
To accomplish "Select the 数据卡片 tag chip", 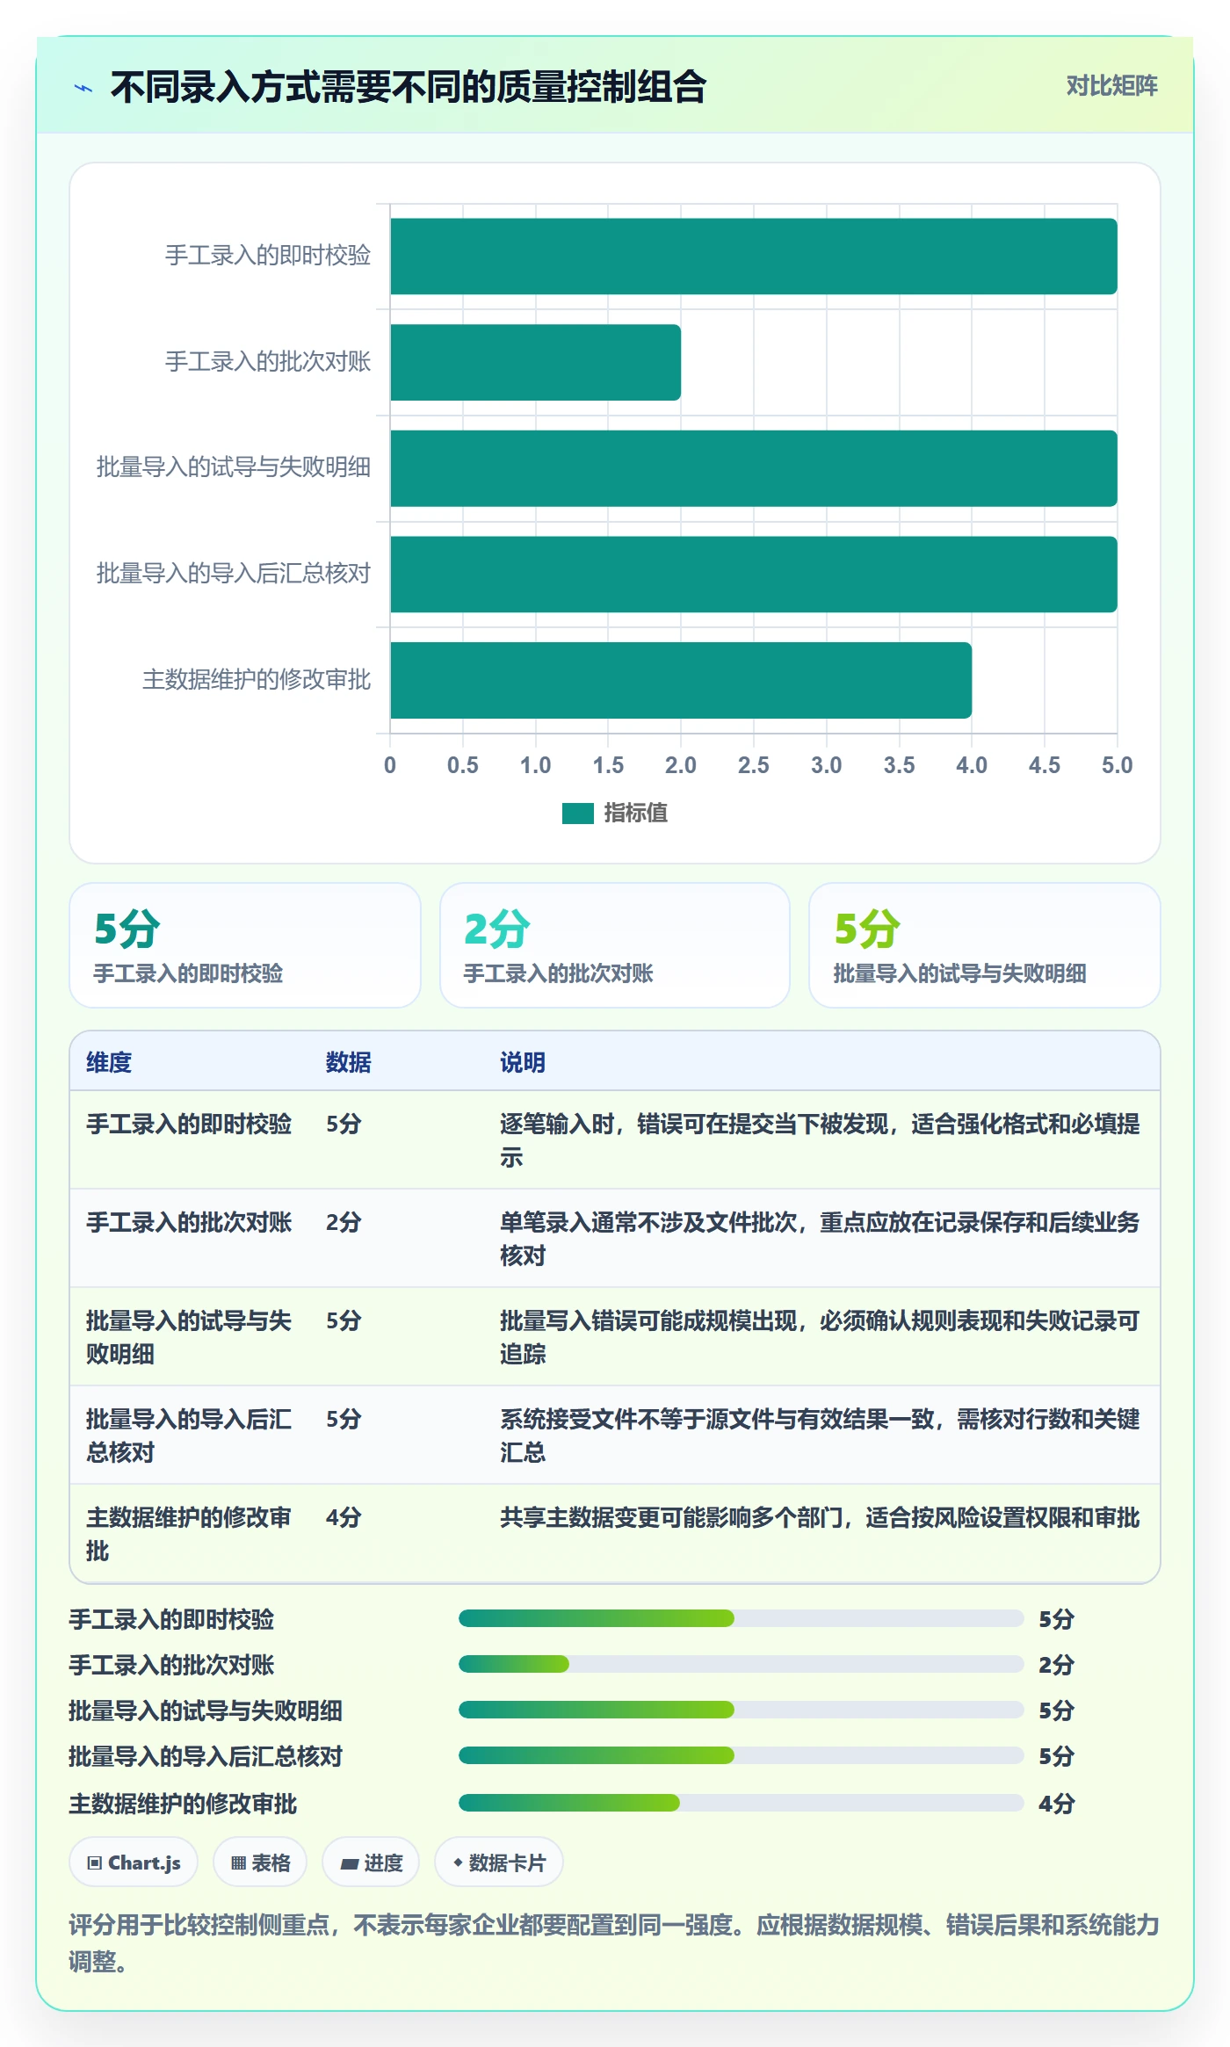I will (x=498, y=1862).
